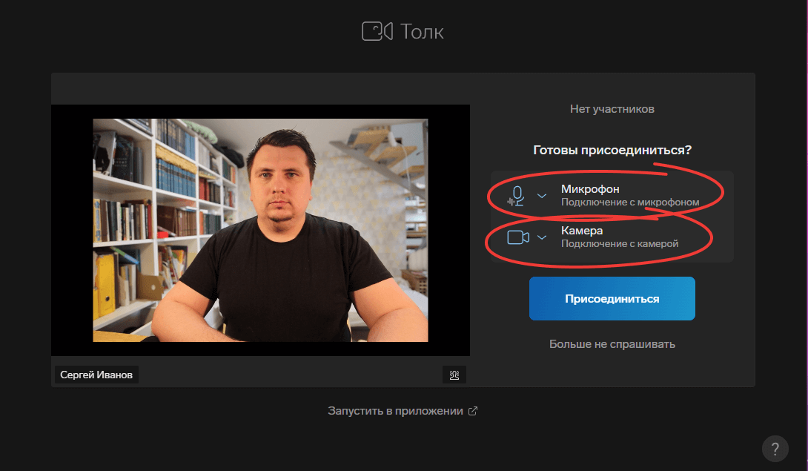Click the Подключение с камерой subtitle
Image resolution: width=808 pixels, height=471 pixels.
point(619,243)
